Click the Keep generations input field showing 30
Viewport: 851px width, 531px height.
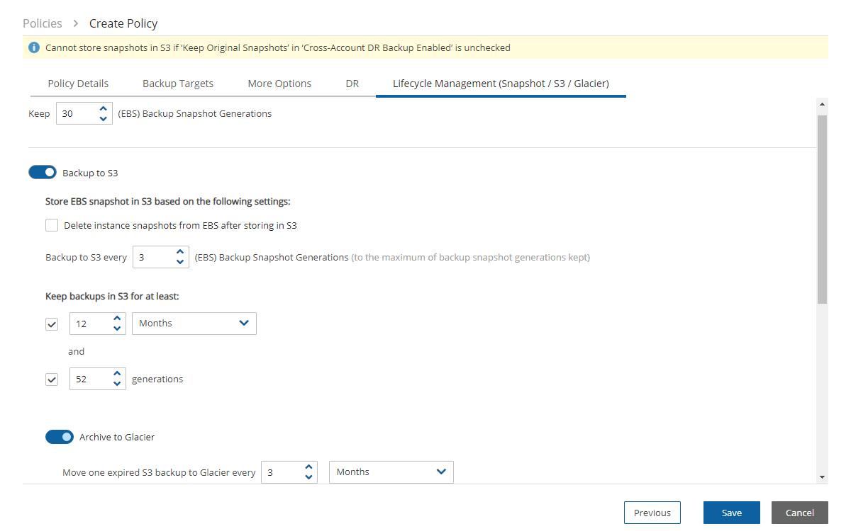coord(84,113)
